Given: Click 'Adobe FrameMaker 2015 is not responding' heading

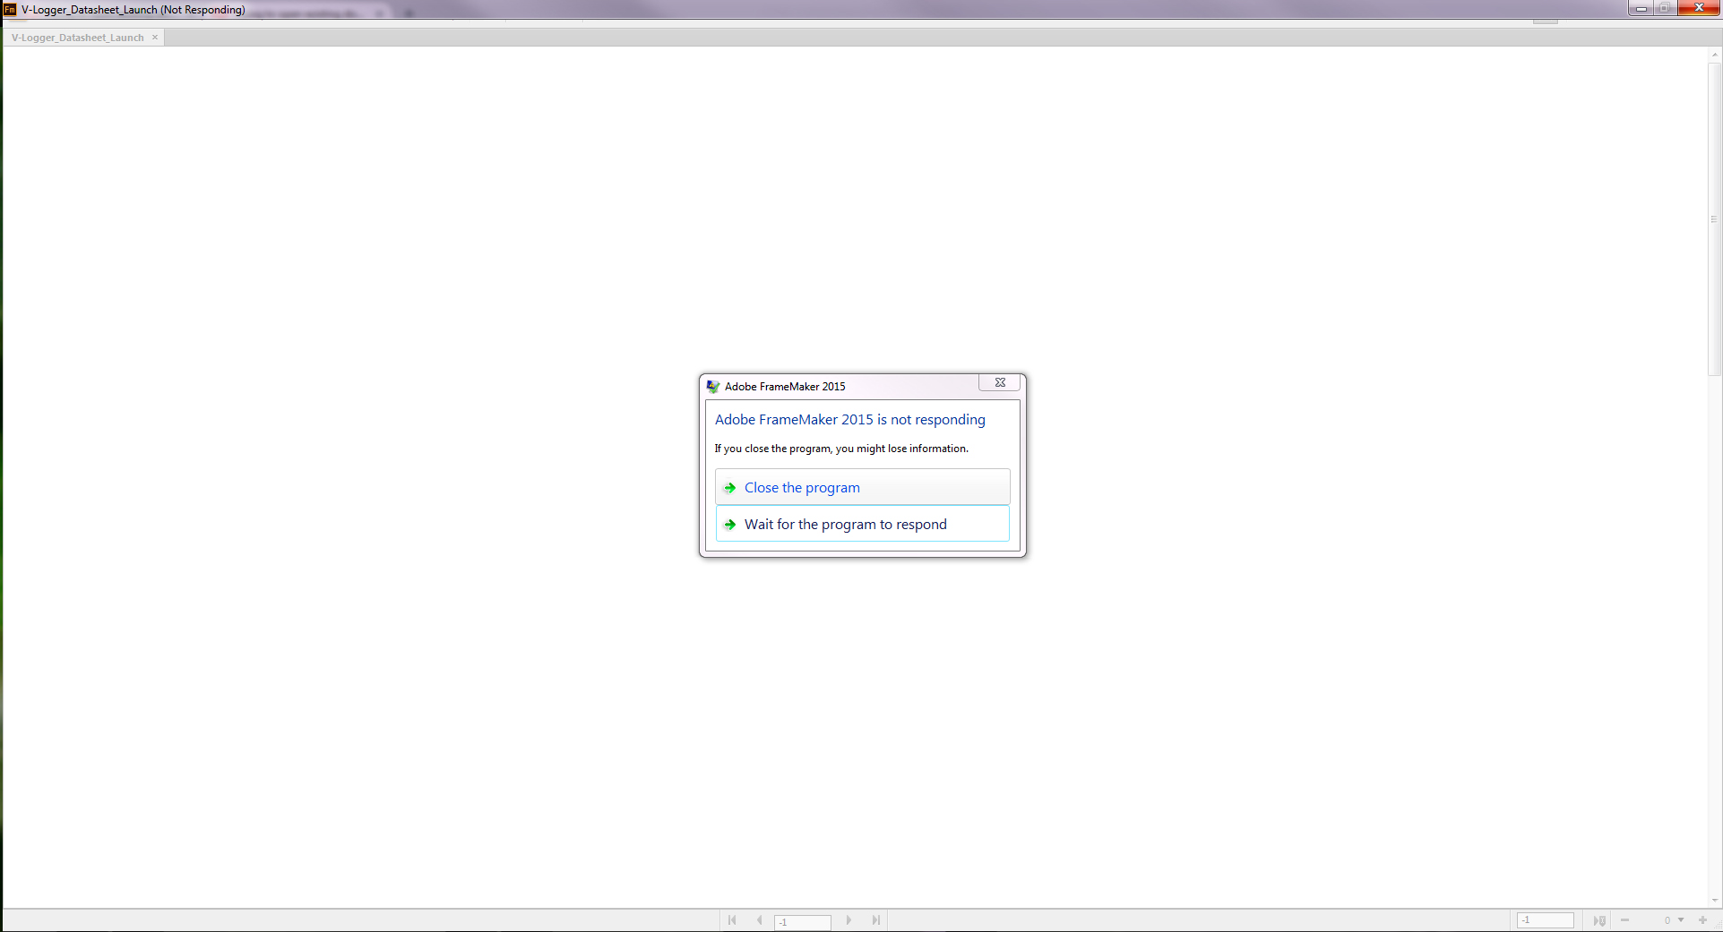Looking at the screenshot, I should pos(849,419).
